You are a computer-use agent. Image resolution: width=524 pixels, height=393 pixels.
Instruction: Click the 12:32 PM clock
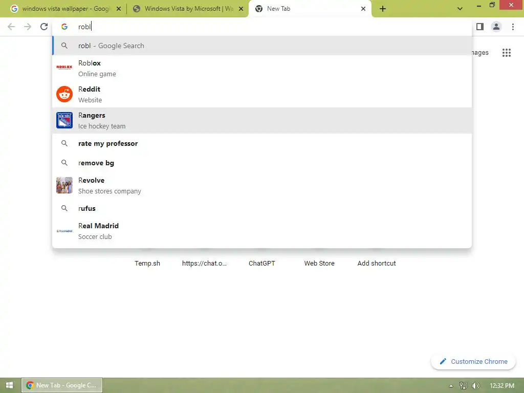click(502, 386)
